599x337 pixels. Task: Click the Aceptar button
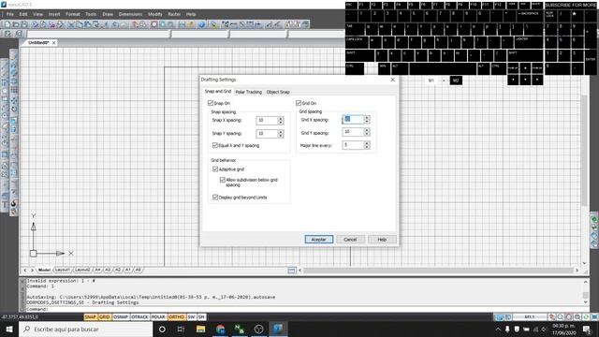tap(319, 240)
